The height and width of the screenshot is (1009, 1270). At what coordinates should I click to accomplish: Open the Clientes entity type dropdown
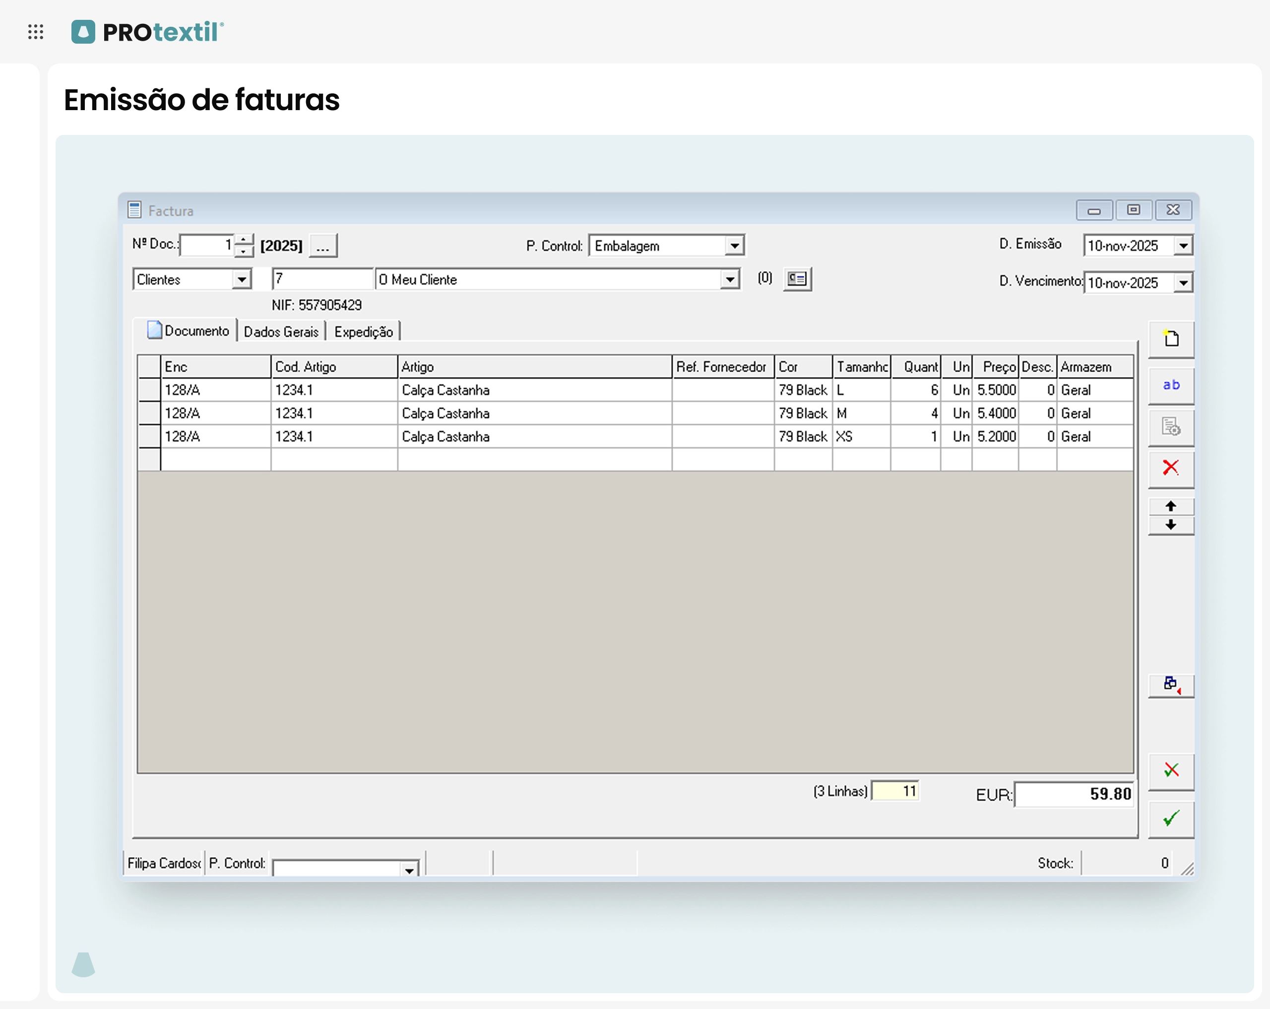click(241, 280)
